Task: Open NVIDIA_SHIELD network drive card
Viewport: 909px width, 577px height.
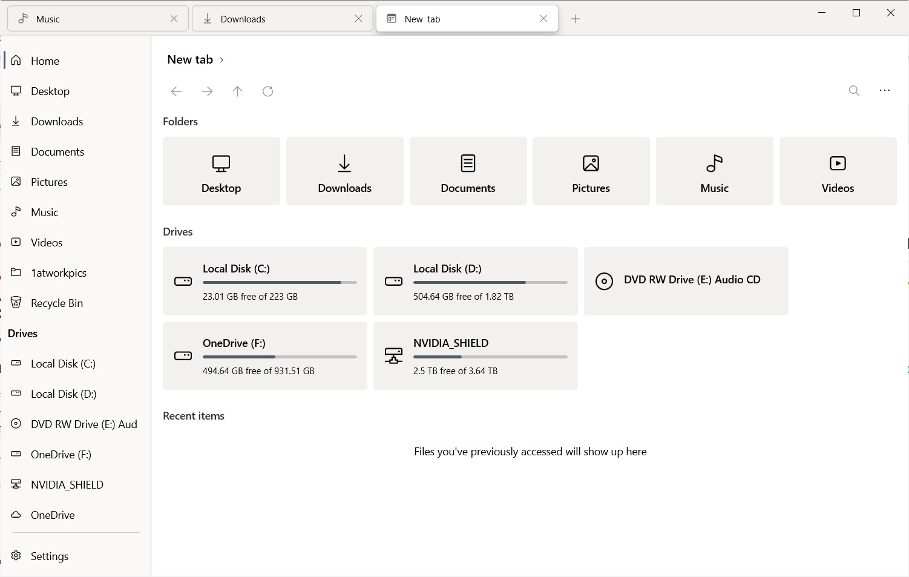Action: tap(475, 355)
